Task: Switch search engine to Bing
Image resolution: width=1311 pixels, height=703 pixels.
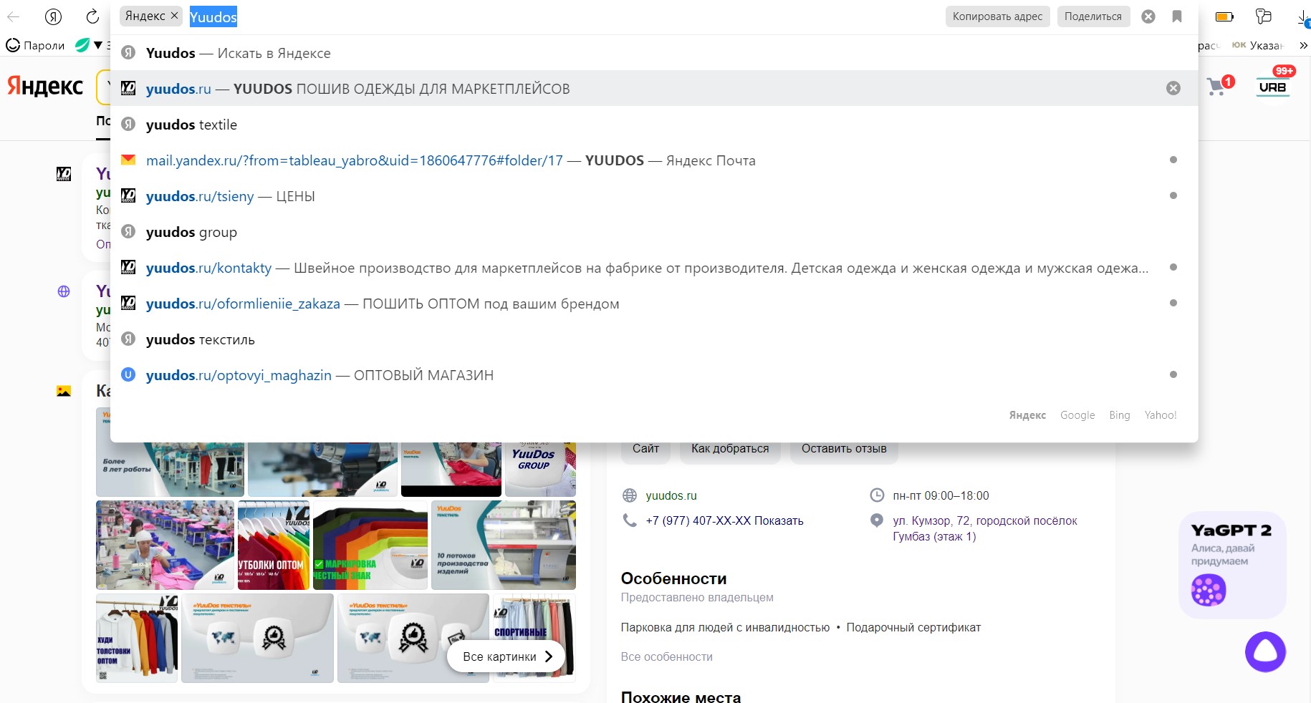Action: tap(1120, 415)
